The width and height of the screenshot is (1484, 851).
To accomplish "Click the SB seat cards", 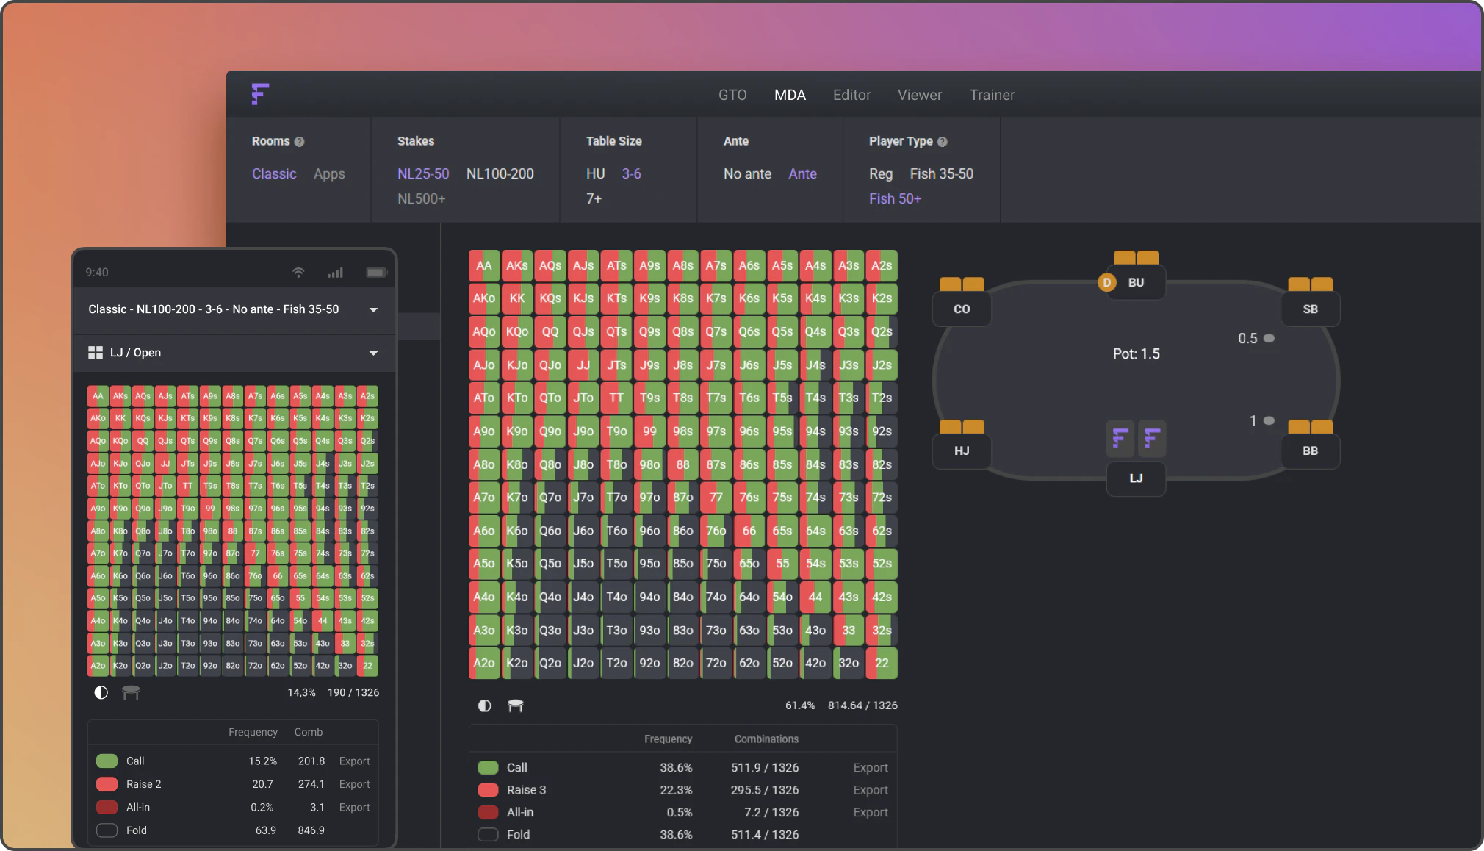I will (x=1311, y=284).
